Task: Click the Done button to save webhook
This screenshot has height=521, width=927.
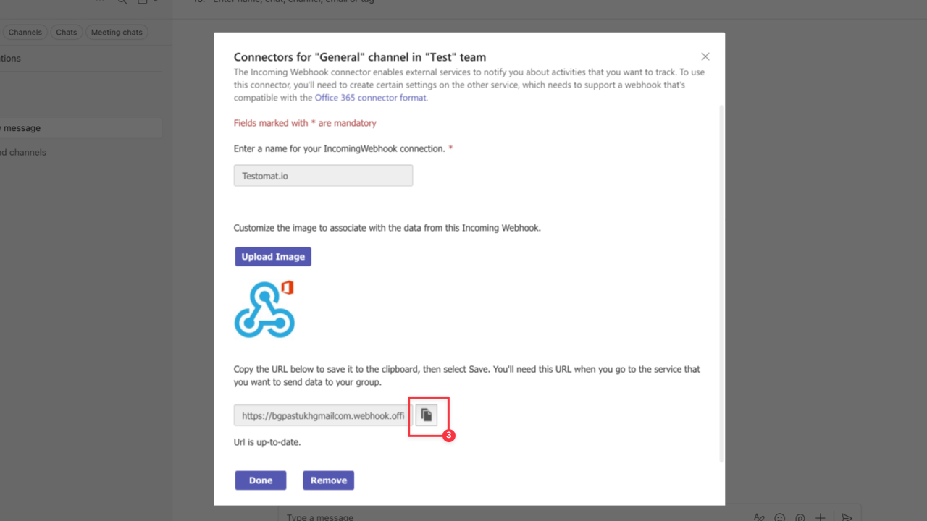Action: point(260,480)
